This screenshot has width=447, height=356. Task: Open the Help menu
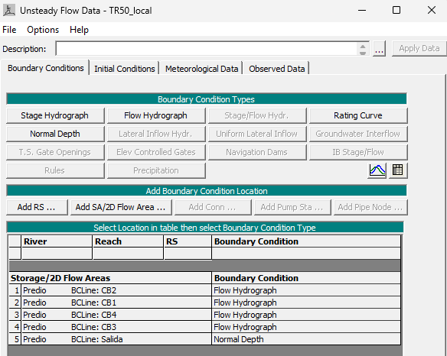(79, 30)
